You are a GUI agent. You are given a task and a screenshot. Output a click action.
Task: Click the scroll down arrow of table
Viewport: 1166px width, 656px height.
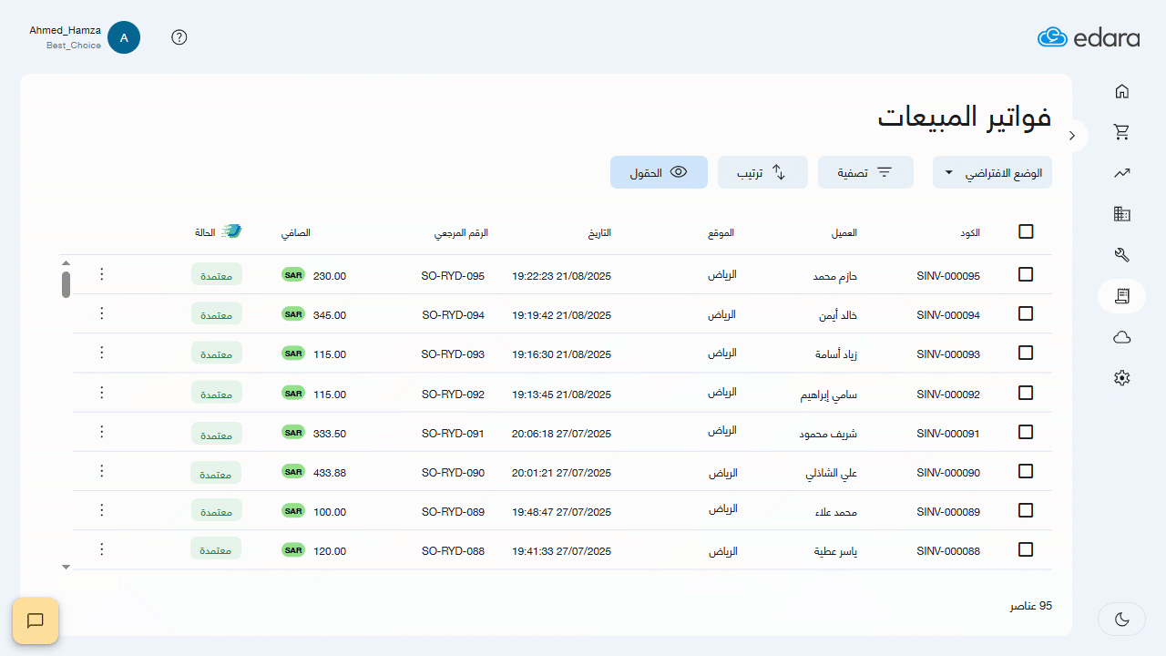click(x=66, y=567)
